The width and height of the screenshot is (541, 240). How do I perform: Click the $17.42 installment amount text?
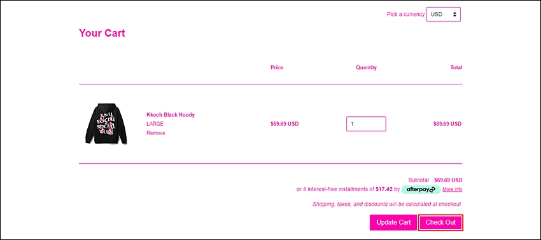pos(384,189)
